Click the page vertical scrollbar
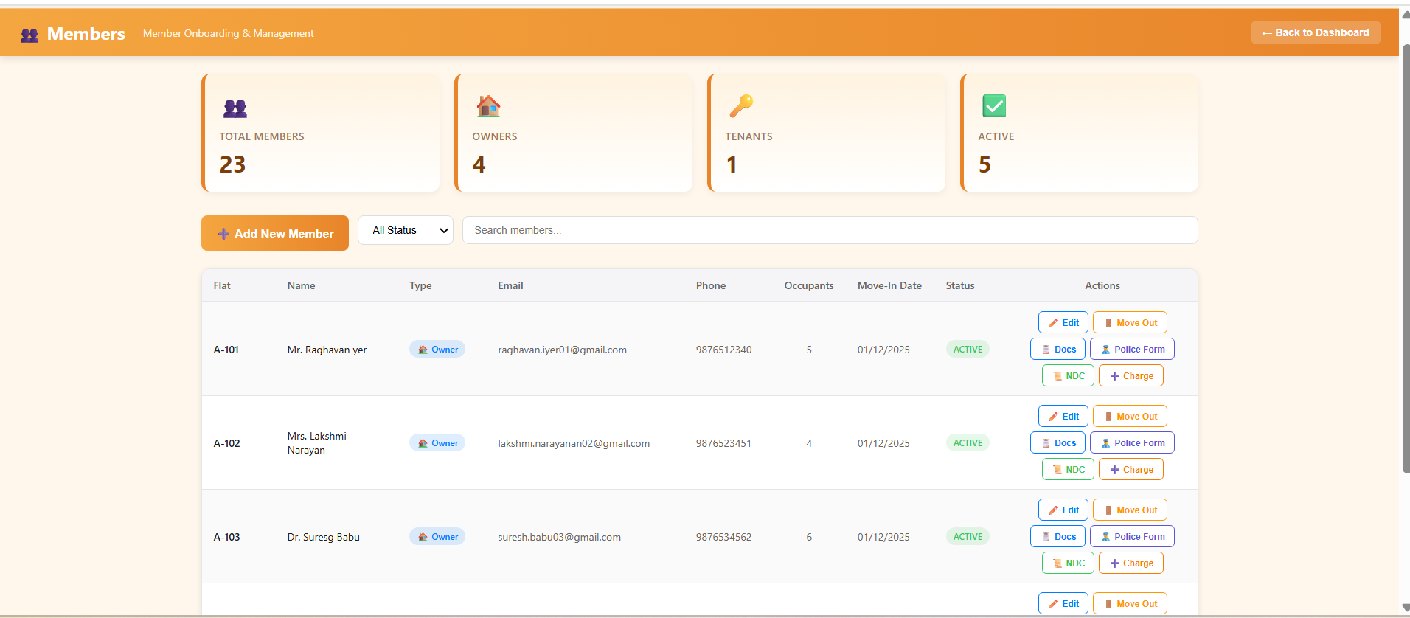 tap(1405, 258)
